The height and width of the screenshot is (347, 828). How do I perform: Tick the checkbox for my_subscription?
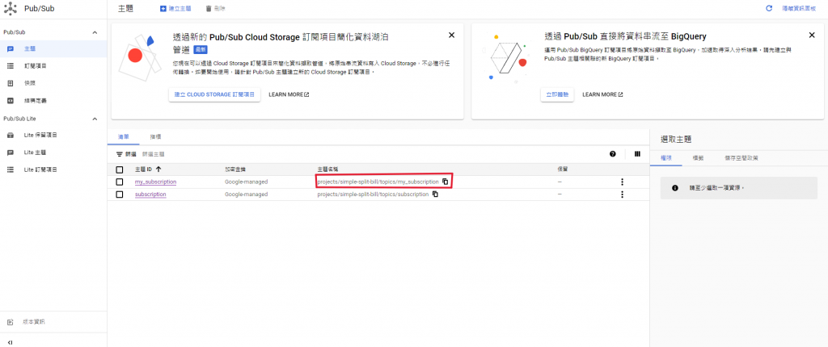tap(120, 182)
